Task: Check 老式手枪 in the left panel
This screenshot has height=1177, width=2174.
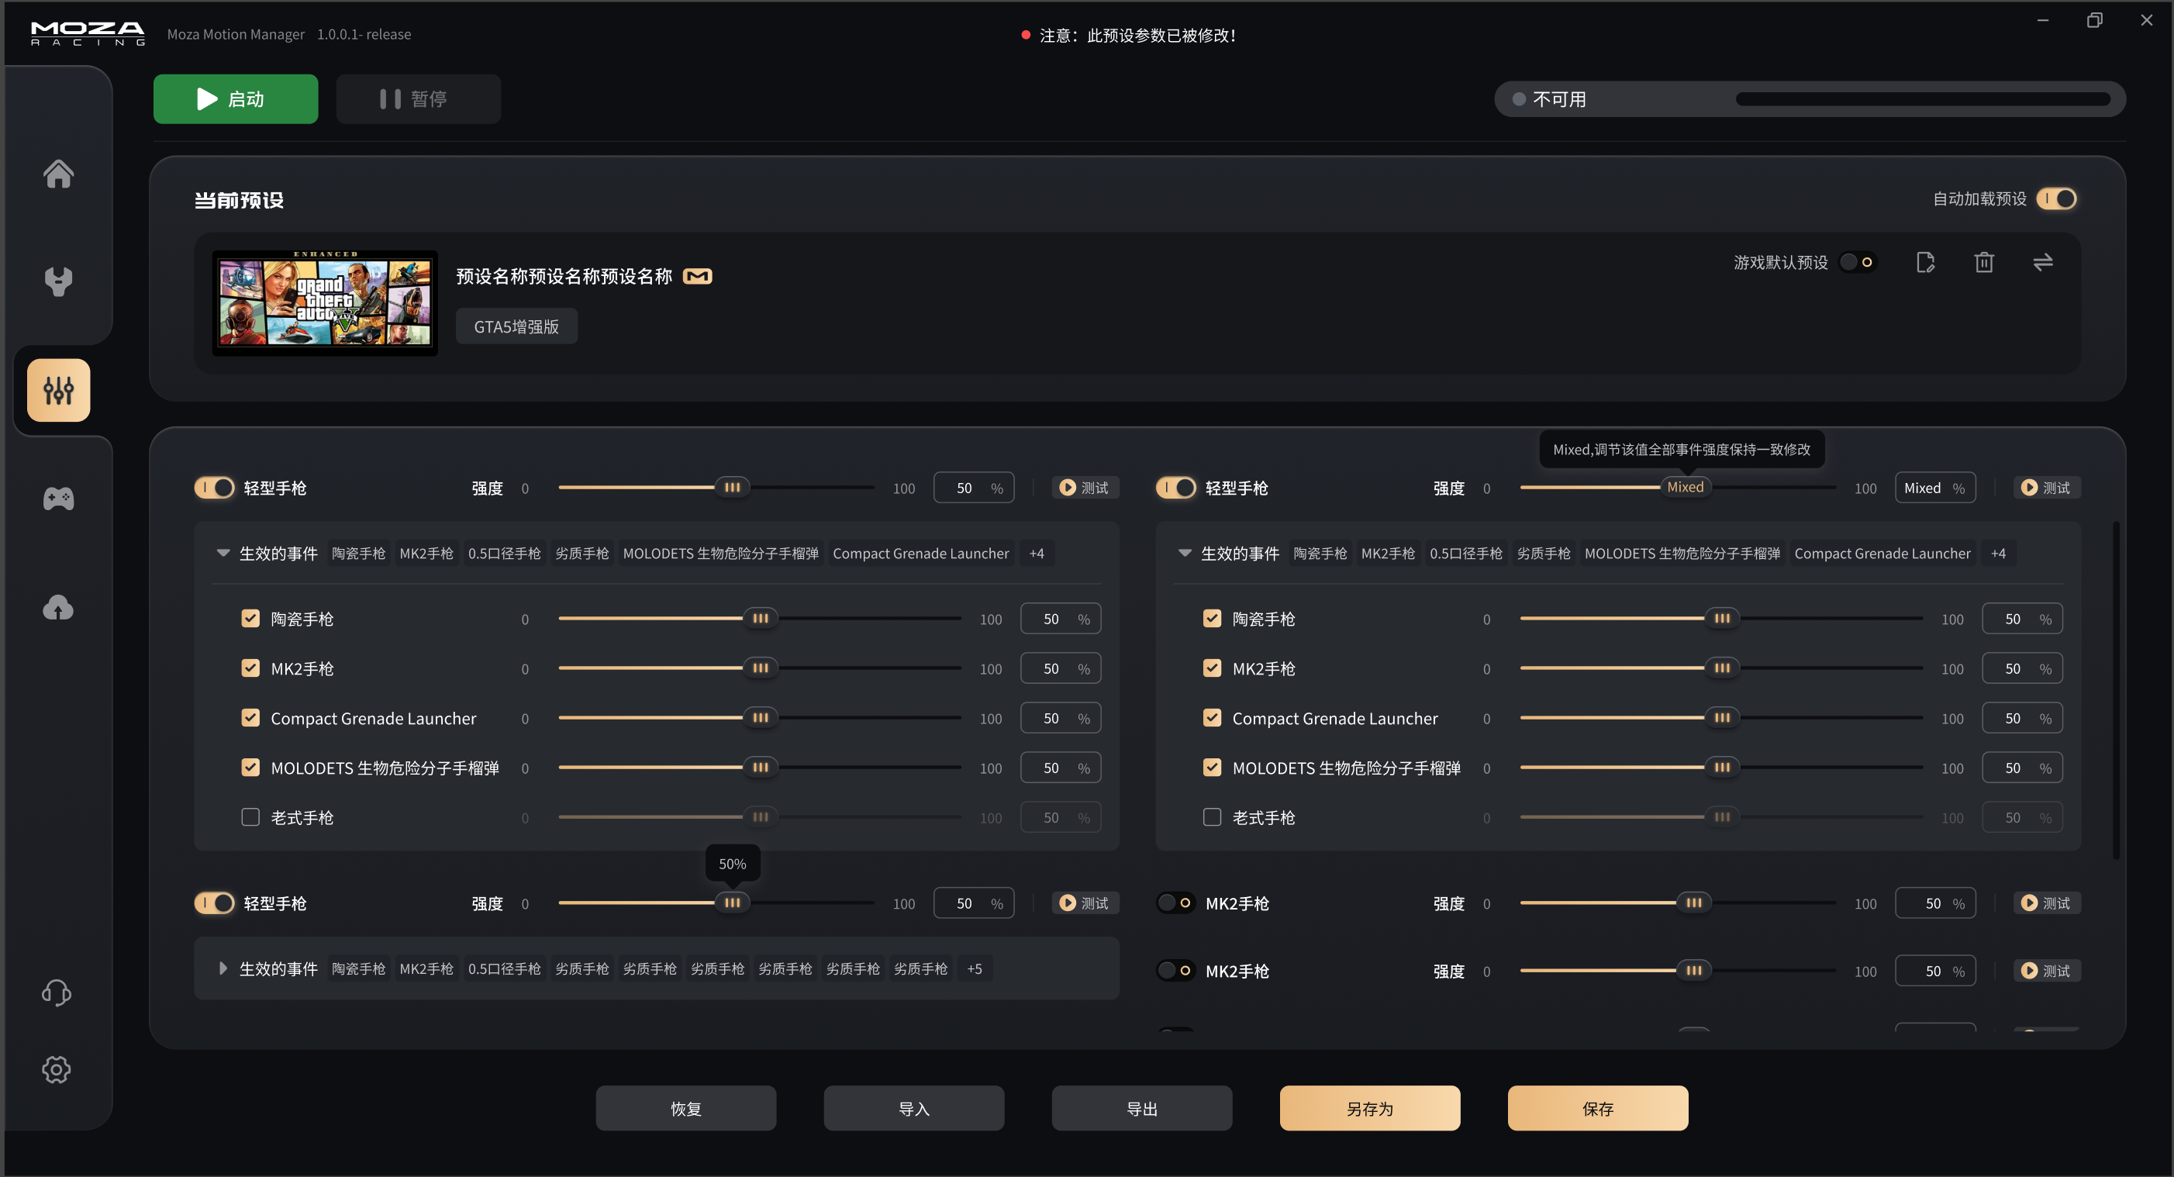Action: [x=250, y=816]
